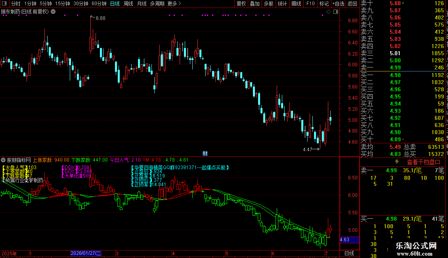Click the 卖十 5.08 order row

coord(402,3)
